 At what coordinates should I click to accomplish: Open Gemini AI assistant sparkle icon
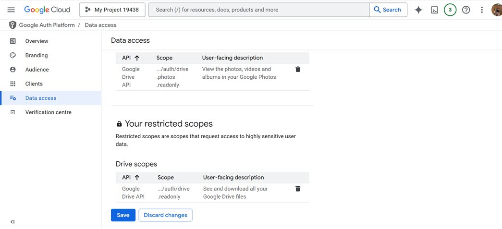pos(418,10)
